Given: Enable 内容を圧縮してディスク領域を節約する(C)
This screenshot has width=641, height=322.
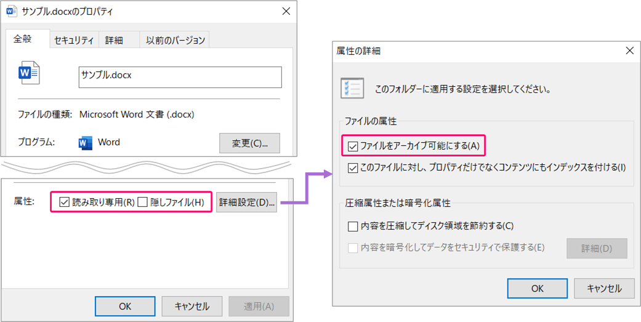Looking at the screenshot, I should 352,225.
